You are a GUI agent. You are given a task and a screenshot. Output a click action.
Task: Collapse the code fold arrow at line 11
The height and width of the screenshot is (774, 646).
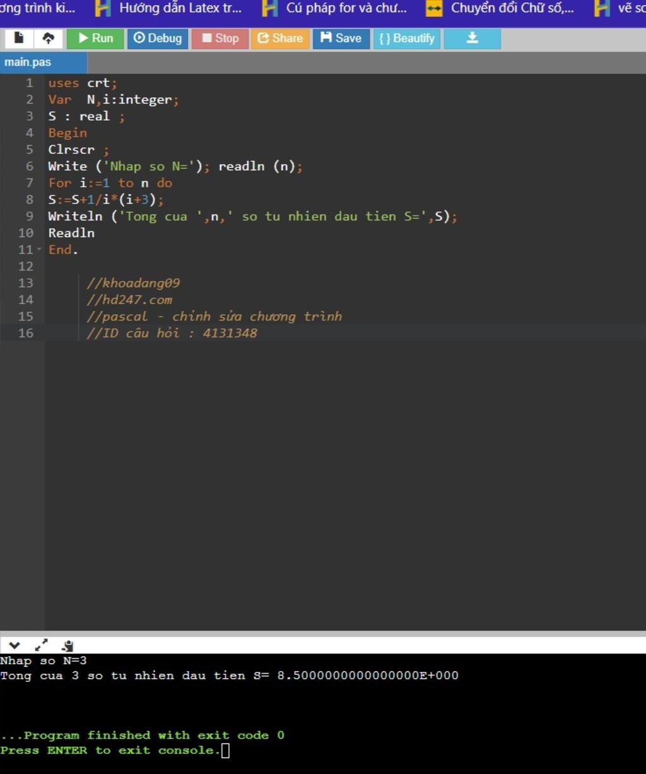(39, 249)
